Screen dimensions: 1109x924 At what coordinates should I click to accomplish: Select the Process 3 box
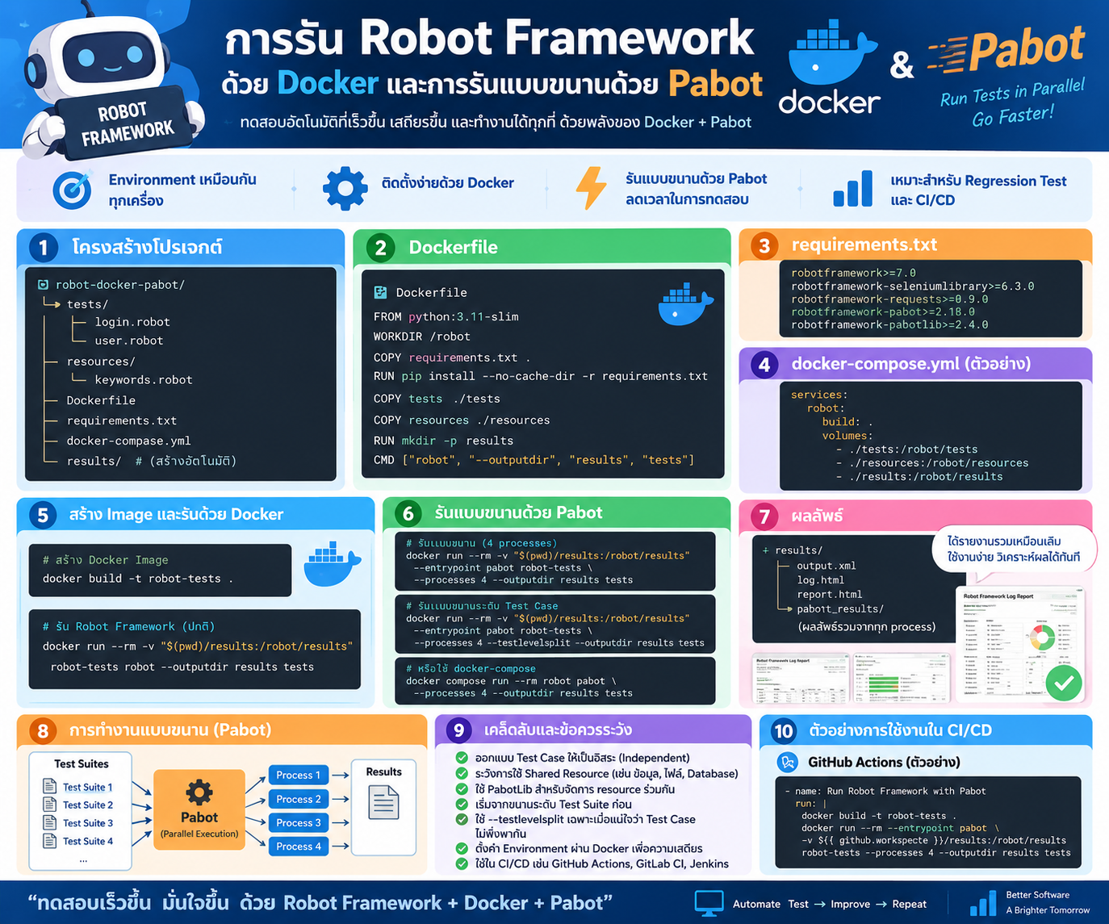[x=299, y=822]
